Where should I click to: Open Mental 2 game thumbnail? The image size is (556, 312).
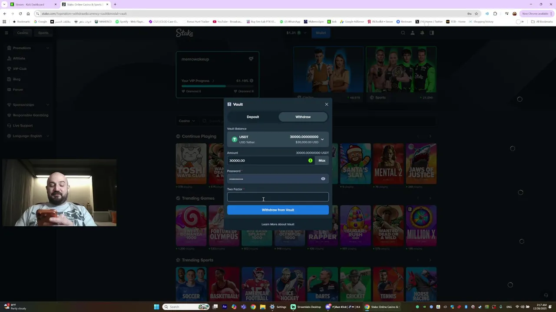(x=388, y=164)
